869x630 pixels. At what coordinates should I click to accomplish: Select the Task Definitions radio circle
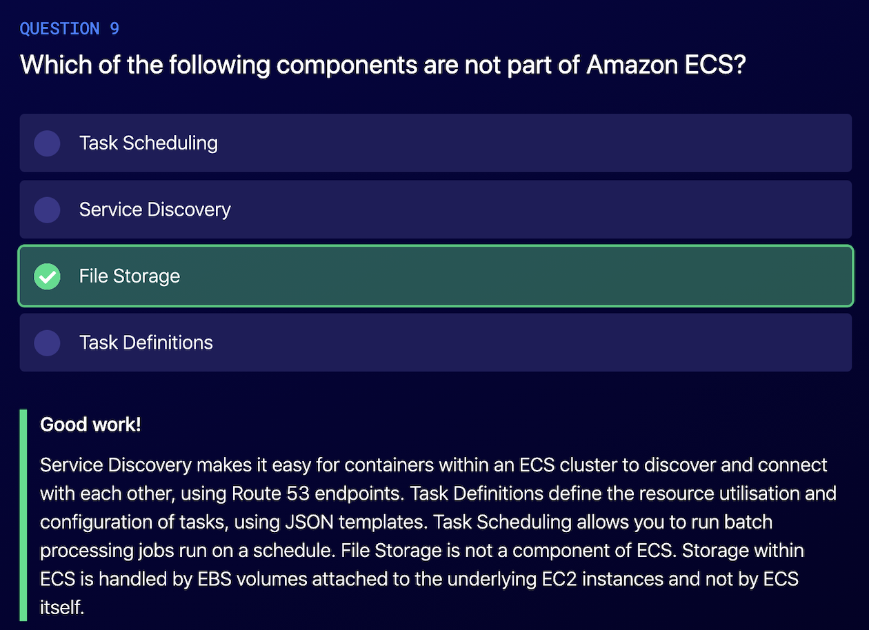(47, 343)
